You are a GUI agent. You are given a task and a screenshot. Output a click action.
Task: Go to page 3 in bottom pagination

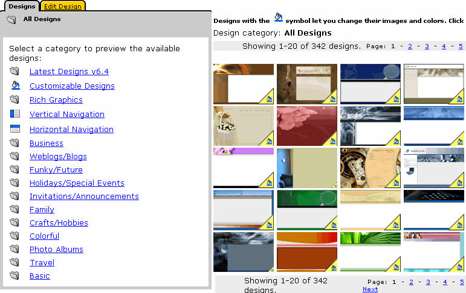click(429, 282)
